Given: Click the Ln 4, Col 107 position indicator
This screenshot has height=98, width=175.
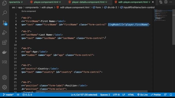Looking at the screenshot, I should (84, 95).
